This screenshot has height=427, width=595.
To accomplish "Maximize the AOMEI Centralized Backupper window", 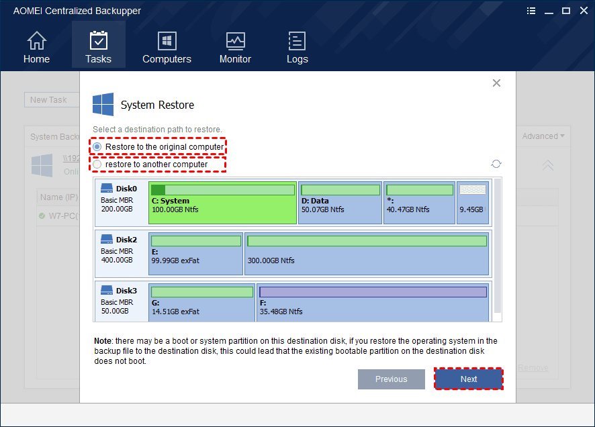I will (x=566, y=11).
